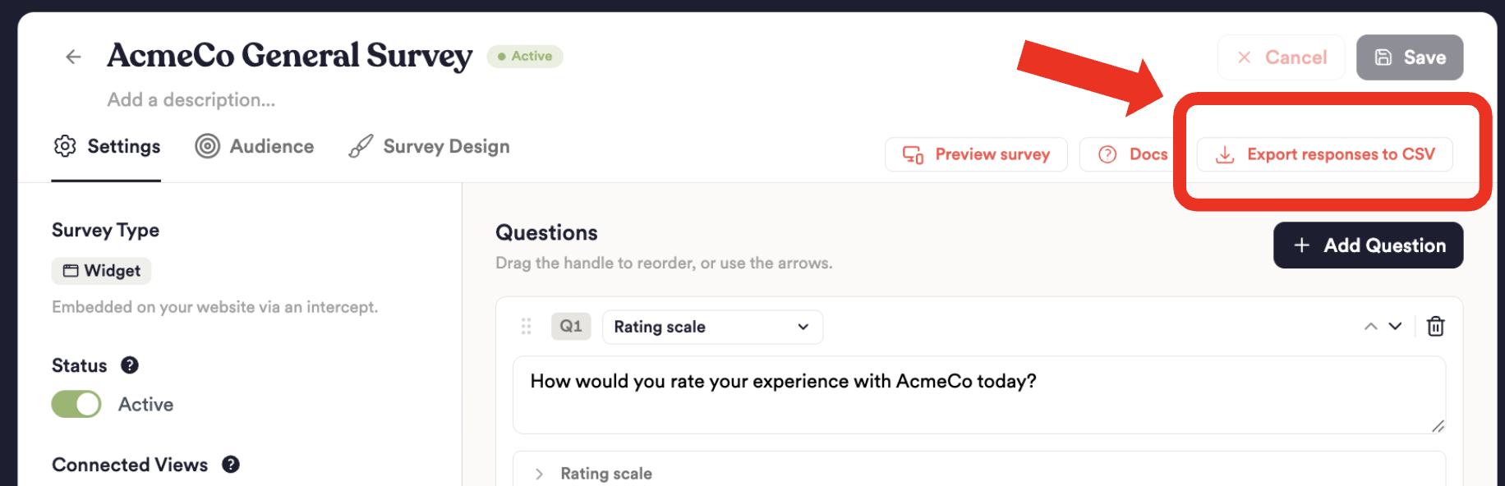This screenshot has height=486, width=1505.
Task: Click the Questions heading
Action: [546, 232]
